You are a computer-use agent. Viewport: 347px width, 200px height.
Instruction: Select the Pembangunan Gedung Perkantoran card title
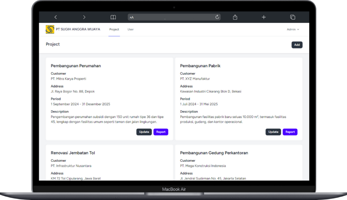[x=214, y=153]
